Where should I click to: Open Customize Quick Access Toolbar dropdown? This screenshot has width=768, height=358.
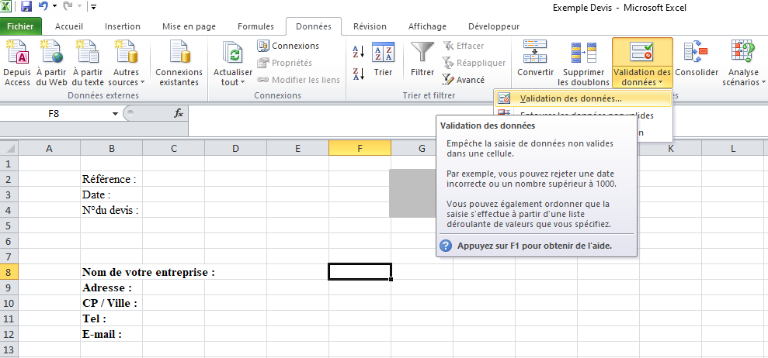click(93, 7)
